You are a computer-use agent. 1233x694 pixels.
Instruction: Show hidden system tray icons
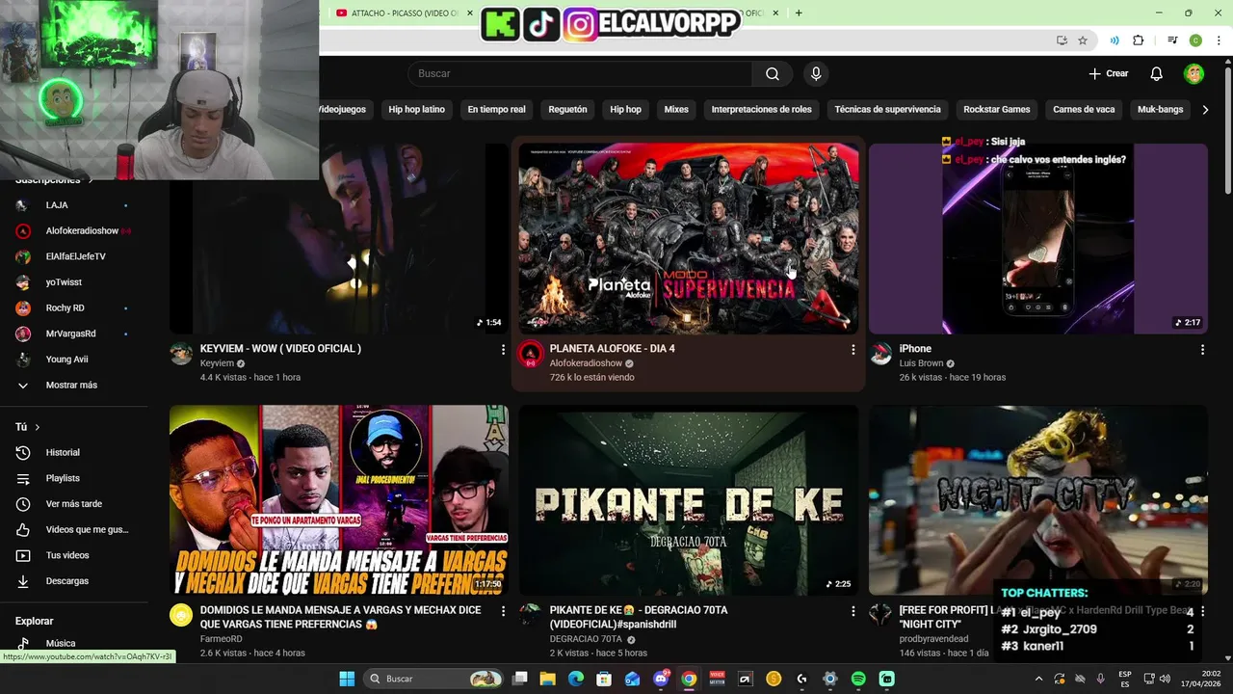tap(1038, 679)
